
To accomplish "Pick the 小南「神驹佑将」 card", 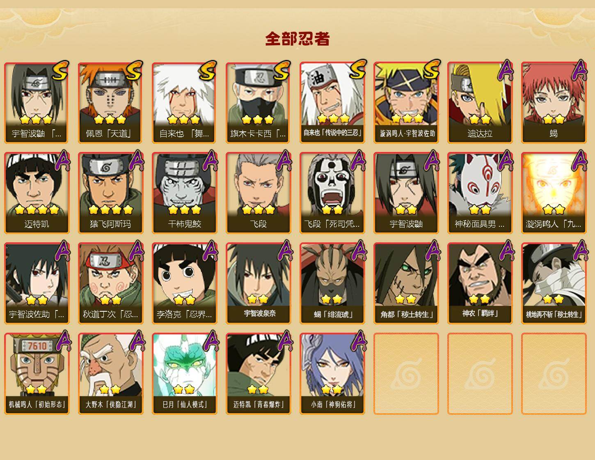I will tap(332, 374).
